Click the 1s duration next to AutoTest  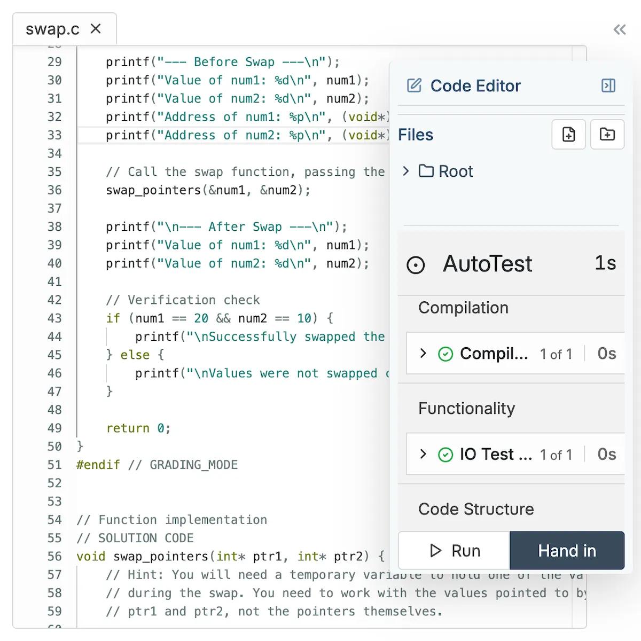click(x=604, y=263)
